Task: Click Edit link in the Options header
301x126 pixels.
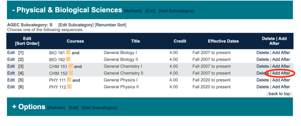Action: coord(73,108)
